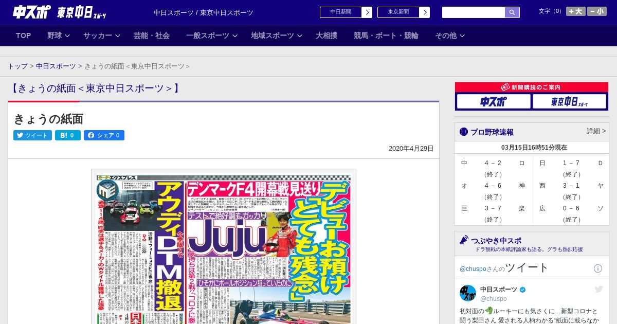Click the 中日スポーツ / 東京中日スポーツ header text
Image resolution: width=617 pixels, height=324 pixels.
(204, 13)
